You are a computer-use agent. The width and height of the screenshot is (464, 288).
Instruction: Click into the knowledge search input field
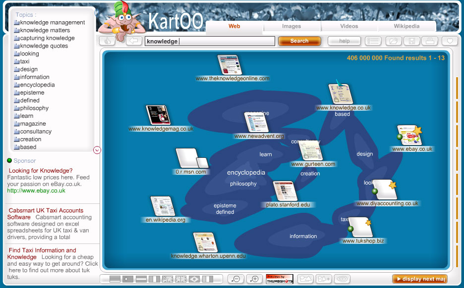click(210, 41)
